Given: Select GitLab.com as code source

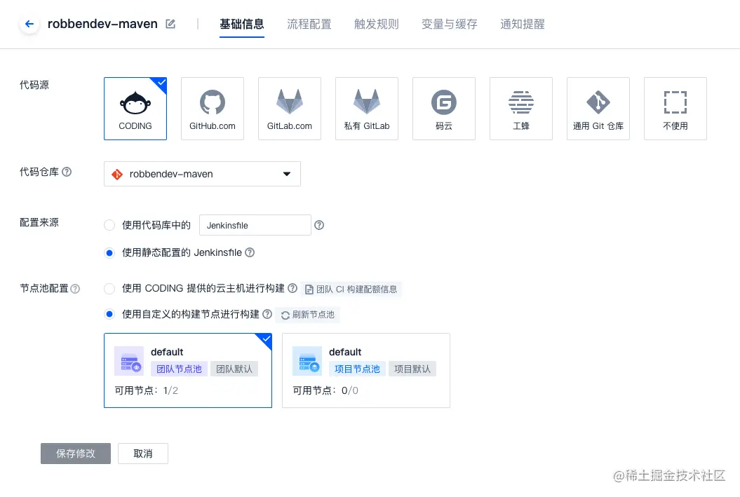Looking at the screenshot, I should coord(289,109).
